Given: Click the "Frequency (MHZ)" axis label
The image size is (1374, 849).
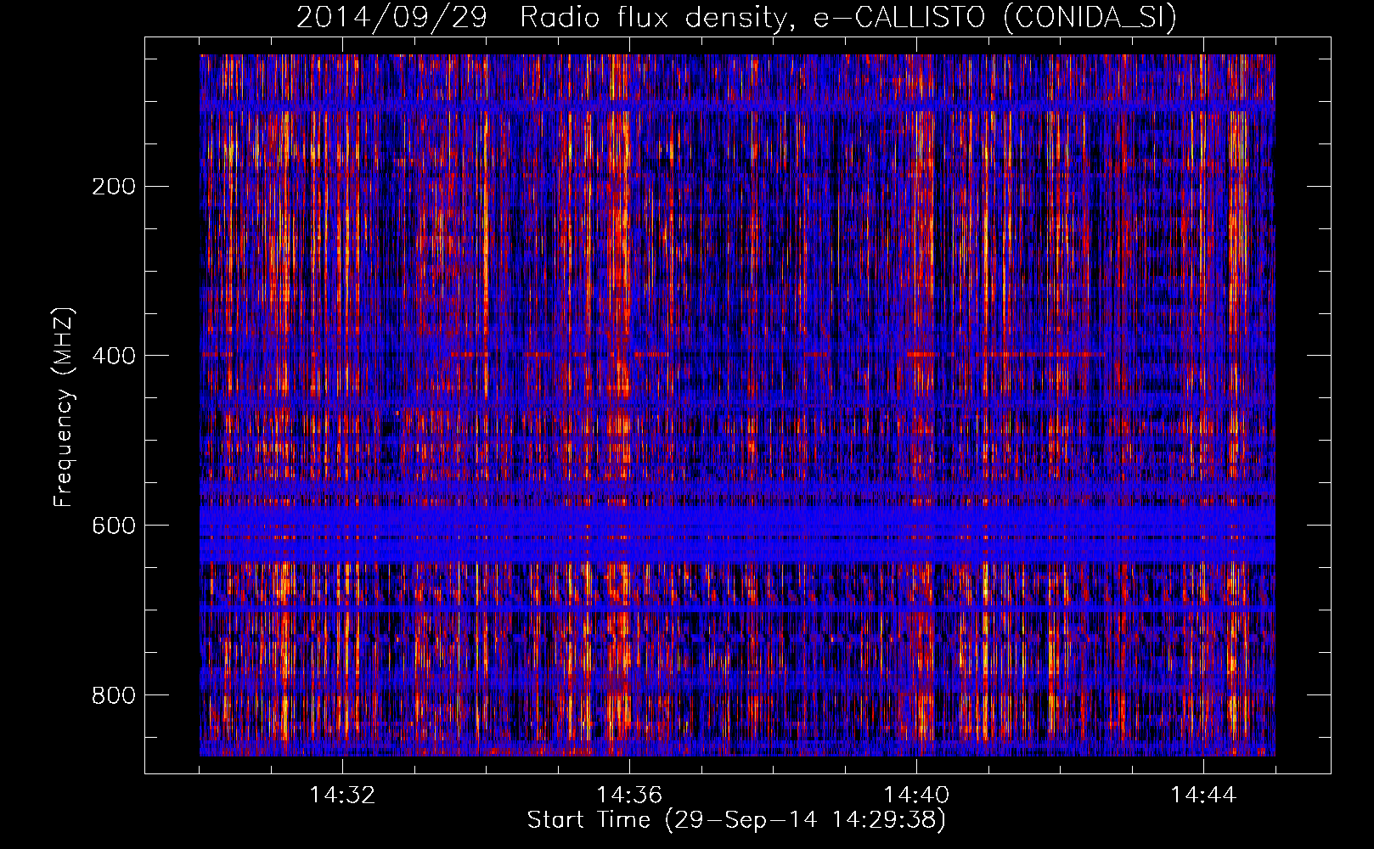Looking at the screenshot, I should [x=64, y=408].
